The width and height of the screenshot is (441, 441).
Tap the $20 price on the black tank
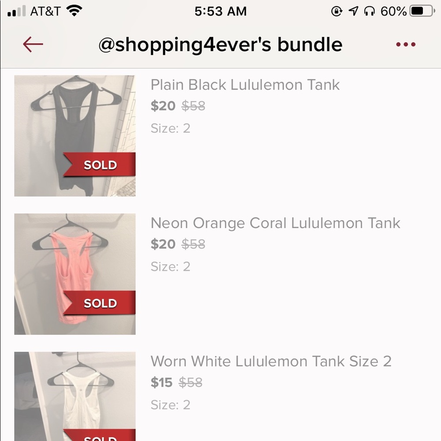(162, 106)
